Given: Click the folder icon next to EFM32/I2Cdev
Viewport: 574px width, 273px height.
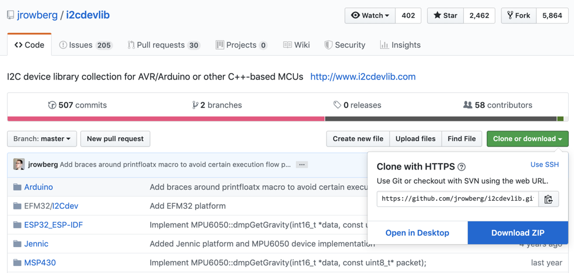Looking at the screenshot, I should pos(17,206).
